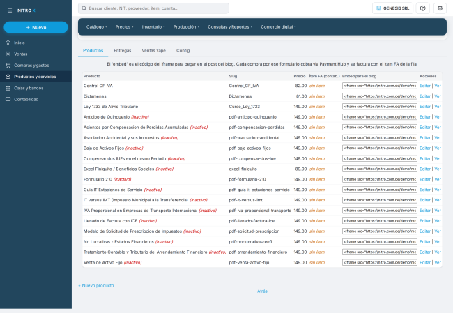Click product name Llenado de Factura con ICE
This screenshot has width=453, height=313.
110,221
